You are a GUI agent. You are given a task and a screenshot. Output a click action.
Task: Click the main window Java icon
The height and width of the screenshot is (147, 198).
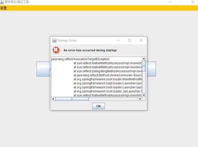click(2, 2)
